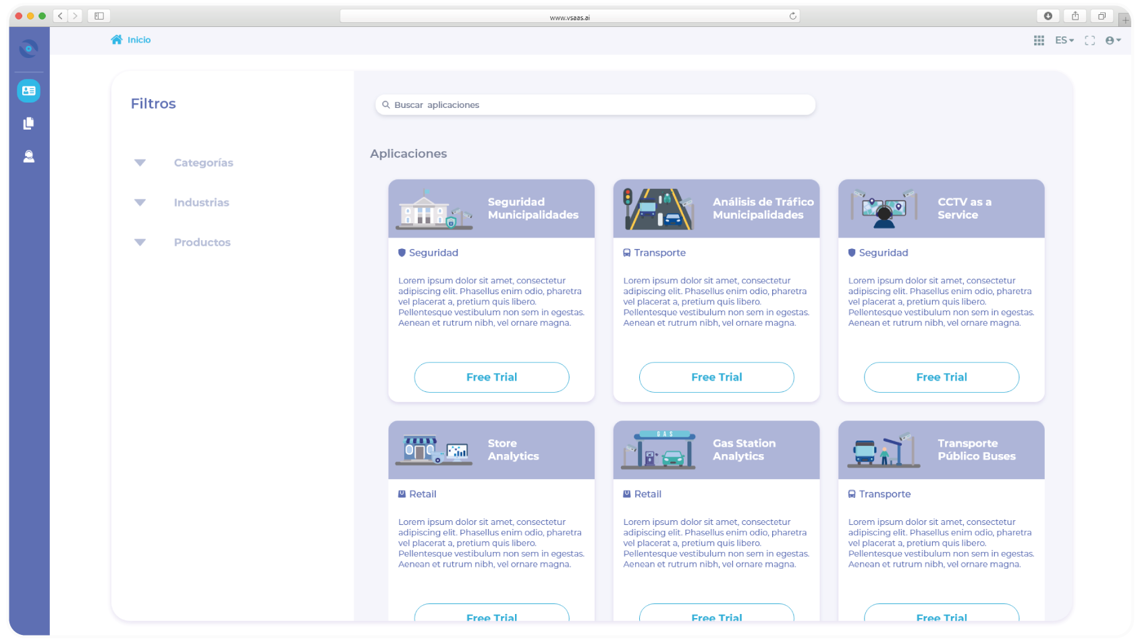Click the browser back arrow

tap(60, 16)
